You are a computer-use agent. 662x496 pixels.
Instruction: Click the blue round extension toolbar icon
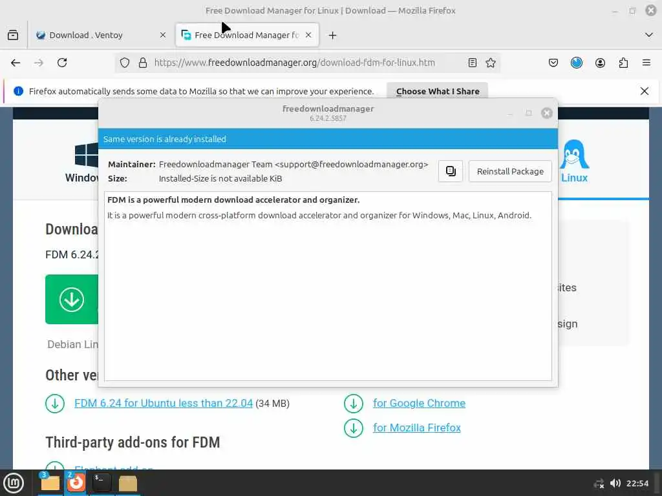point(576,63)
